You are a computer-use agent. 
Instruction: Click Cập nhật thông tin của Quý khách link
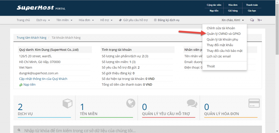[x=43, y=79]
